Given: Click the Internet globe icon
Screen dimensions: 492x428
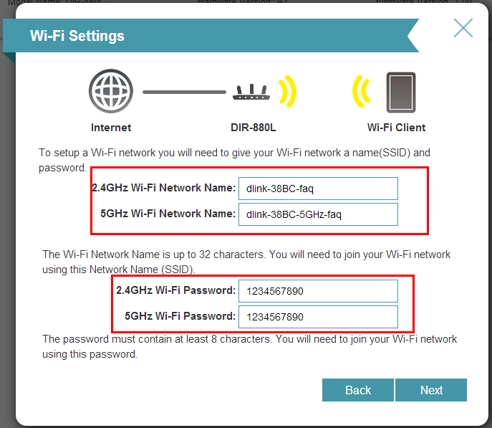Looking at the screenshot, I should 110,92.
